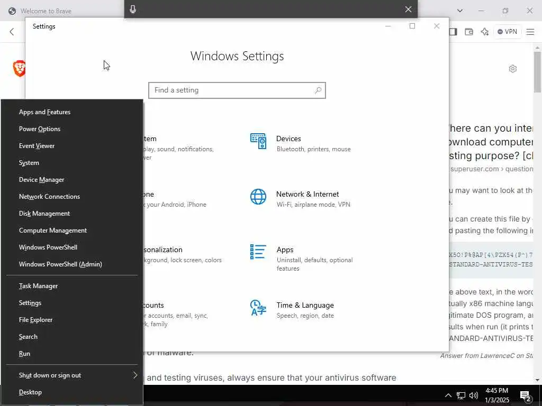Click the Network & Internet title
This screenshot has width=542, height=406.
point(308,194)
